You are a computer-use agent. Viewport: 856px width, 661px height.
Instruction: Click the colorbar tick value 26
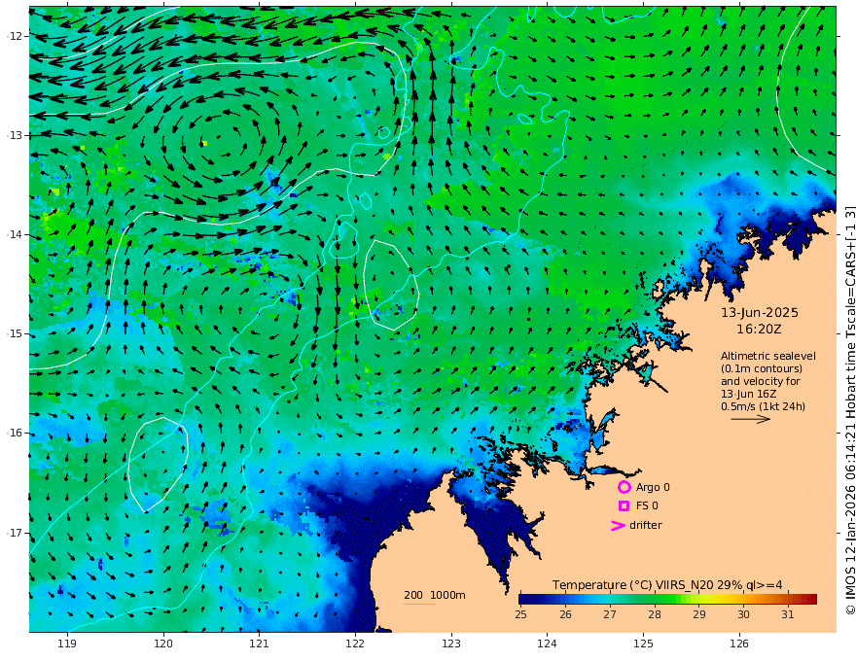(x=565, y=614)
